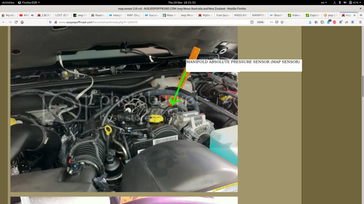The width and height of the screenshot is (364, 204).
Task: View insecure connection site information
Action: [x=56, y=22]
